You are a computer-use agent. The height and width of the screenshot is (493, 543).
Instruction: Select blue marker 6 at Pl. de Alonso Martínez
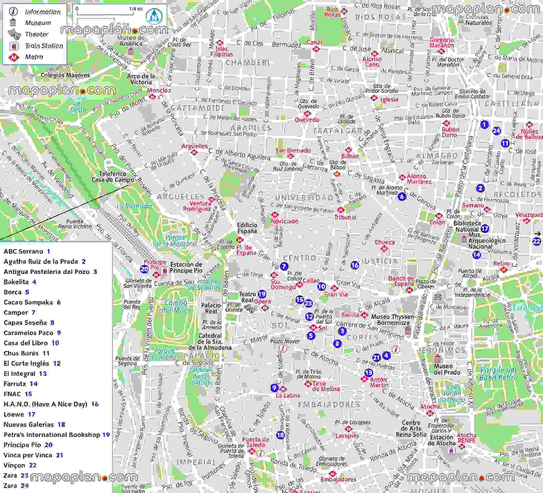click(x=402, y=196)
